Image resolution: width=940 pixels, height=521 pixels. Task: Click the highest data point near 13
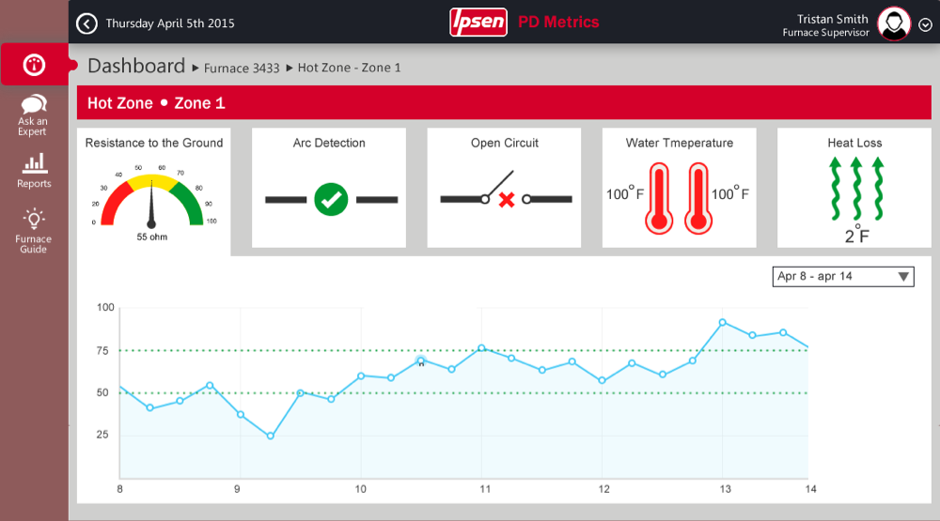tap(722, 322)
